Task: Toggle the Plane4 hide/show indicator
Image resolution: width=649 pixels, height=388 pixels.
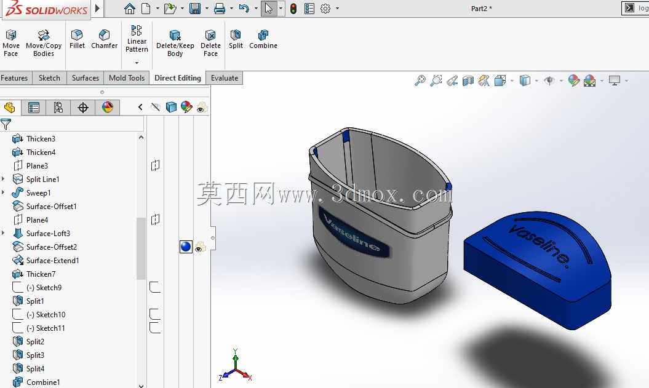Action: pos(155,220)
